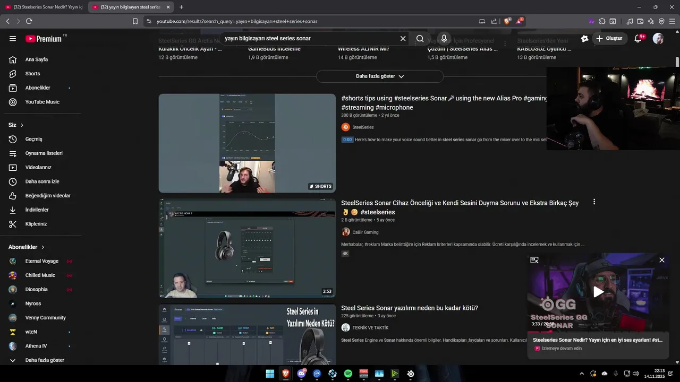Click the 0:00 timestamp chip

pos(347,140)
